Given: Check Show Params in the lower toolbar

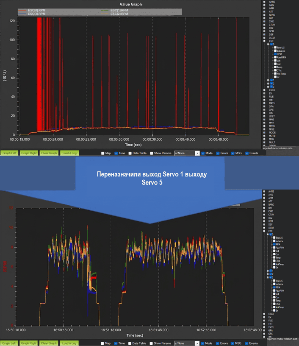Looking at the screenshot, I should [x=152, y=343].
